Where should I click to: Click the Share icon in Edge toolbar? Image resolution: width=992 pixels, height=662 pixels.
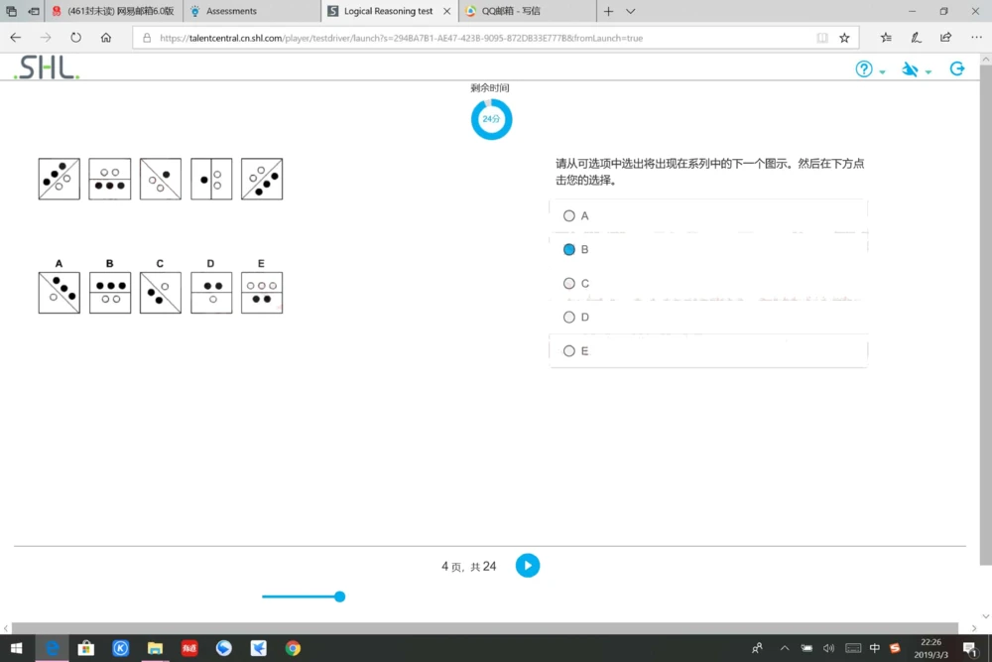pos(944,37)
